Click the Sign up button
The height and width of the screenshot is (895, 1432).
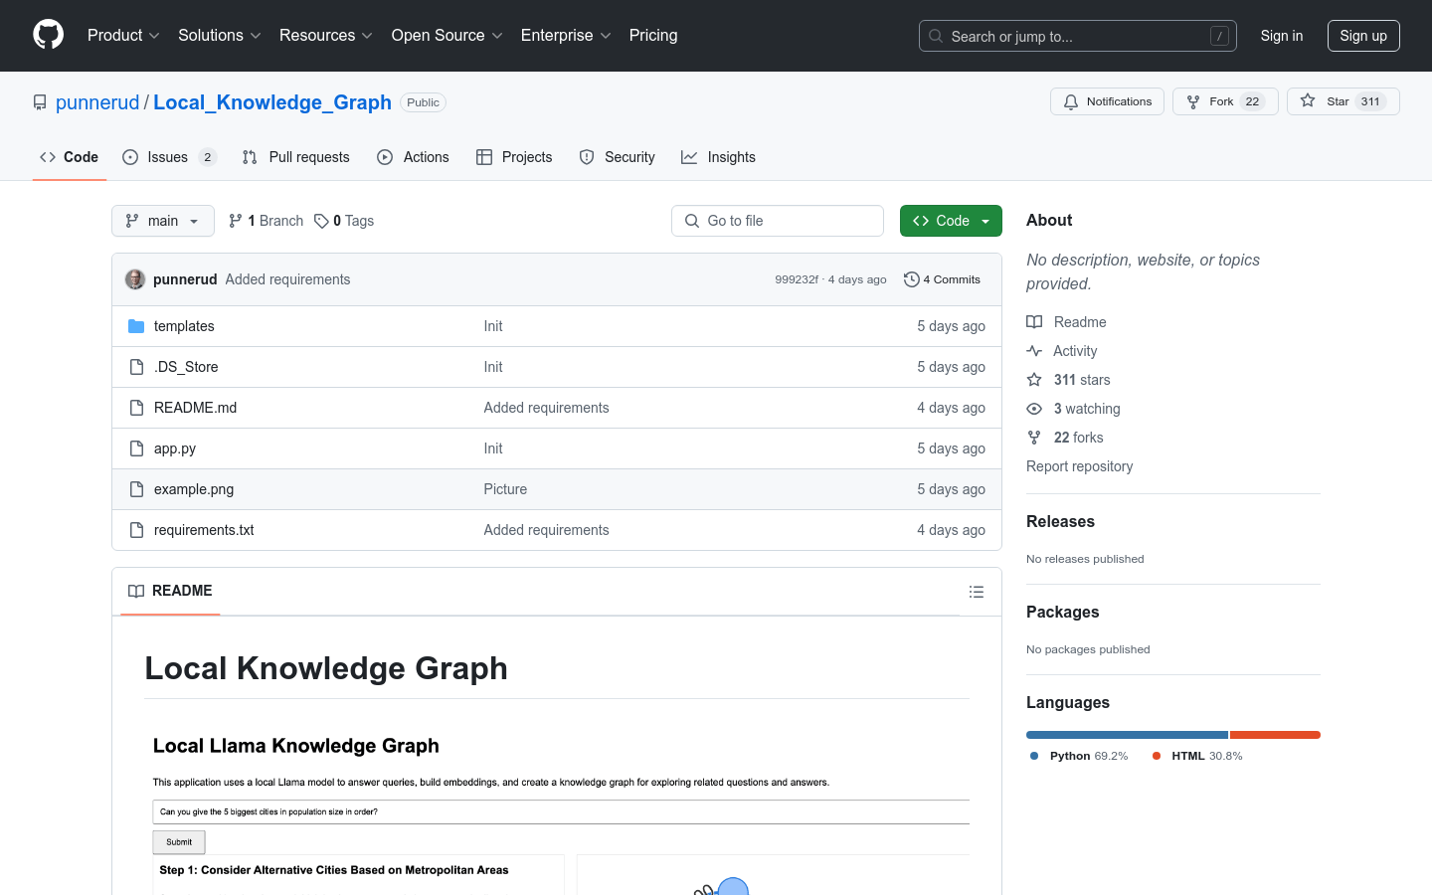tap(1363, 35)
